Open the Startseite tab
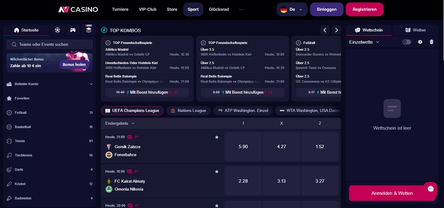The width and height of the screenshot is (444, 208). coord(26,30)
